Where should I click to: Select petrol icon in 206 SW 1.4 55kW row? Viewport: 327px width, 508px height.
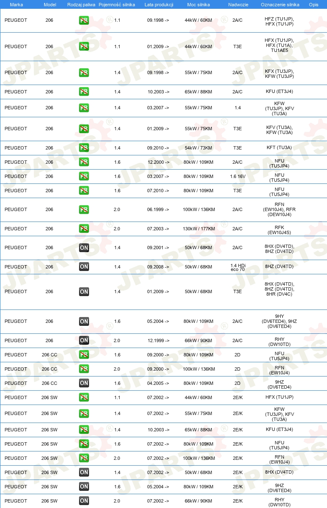coord(84,413)
